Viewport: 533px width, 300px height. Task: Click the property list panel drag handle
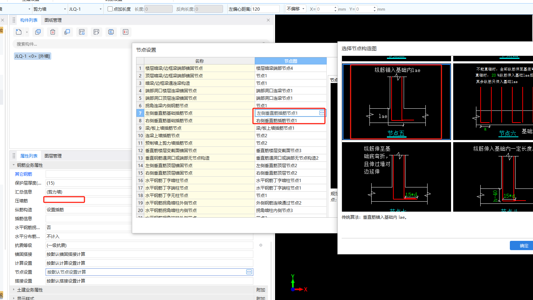[x=14, y=156]
